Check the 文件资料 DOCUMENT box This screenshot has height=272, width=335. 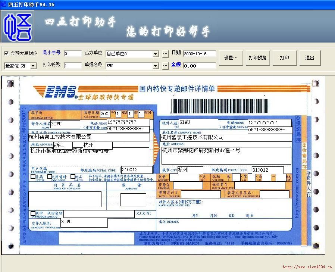pyautogui.click(x=50, y=176)
